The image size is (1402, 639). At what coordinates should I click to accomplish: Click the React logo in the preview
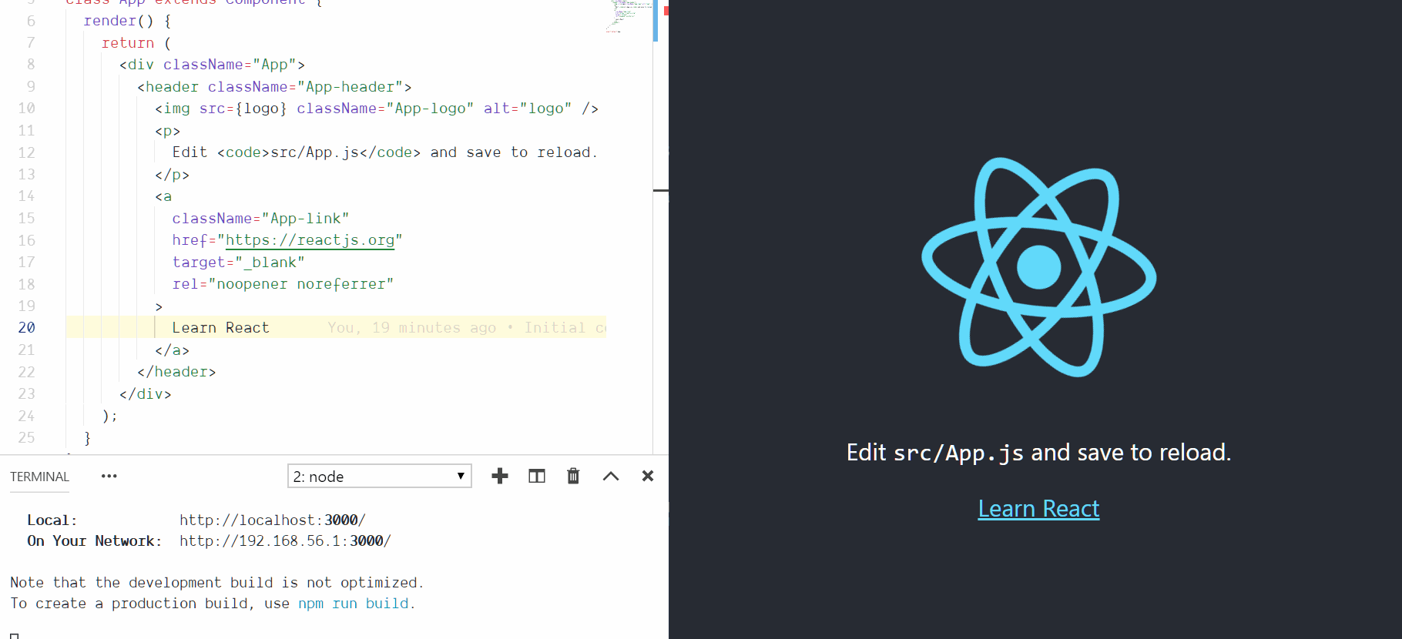click(1038, 267)
